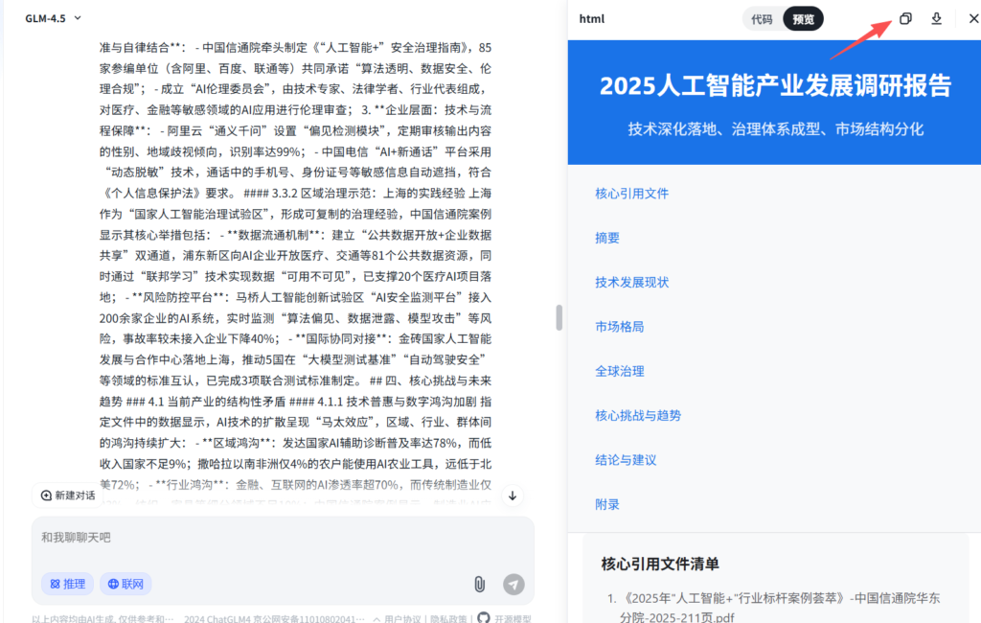Screen dimensions: 981x623
Task: Start a new chat with 新建对话
Action: [68, 496]
